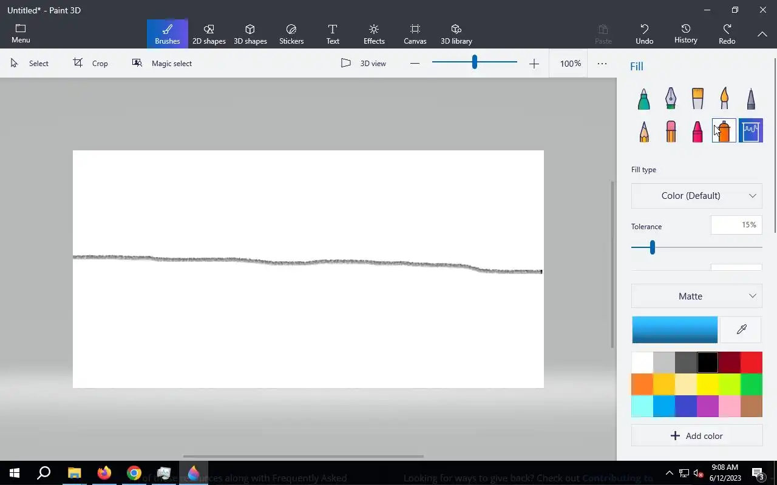The height and width of the screenshot is (485, 777).
Task: Open the History panel
Action: 686,34
